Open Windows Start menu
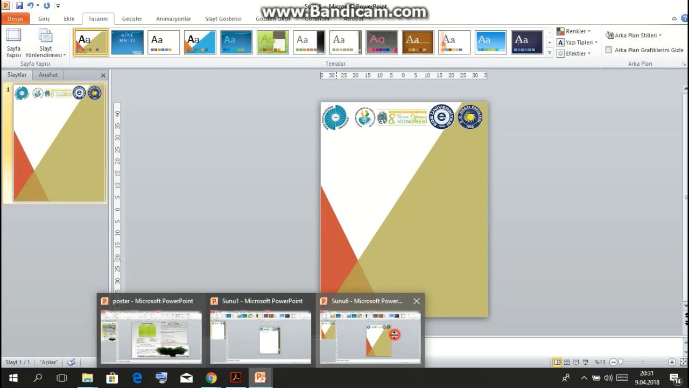The width and height of the screenshot is (689, 388). [x=13, y=378]
